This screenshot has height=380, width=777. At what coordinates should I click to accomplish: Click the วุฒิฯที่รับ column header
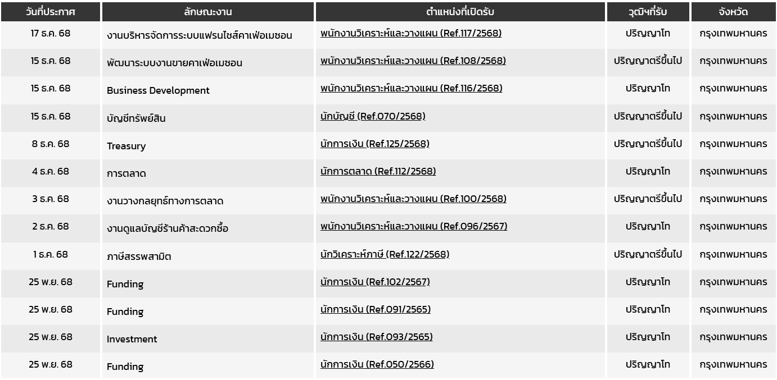[x=648, y=12]
